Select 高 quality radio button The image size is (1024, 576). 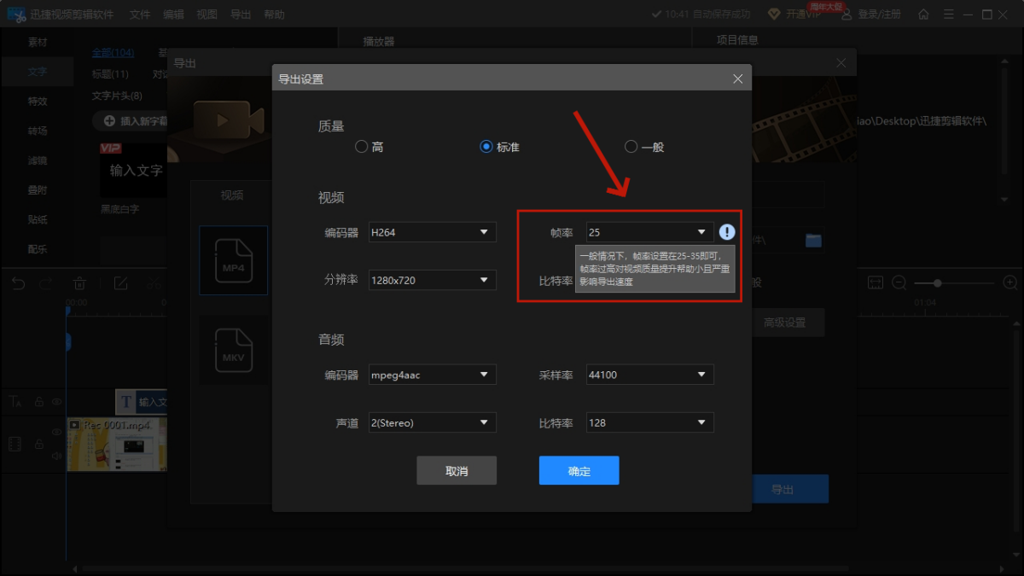(362, 147)
